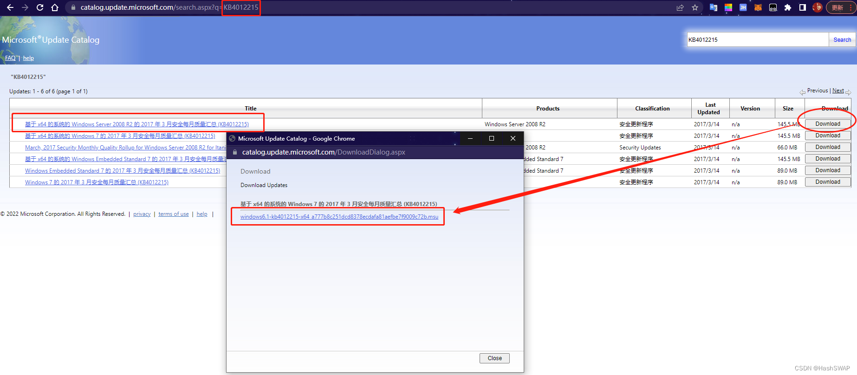The width and height of the screenshot is (857, 375).
Task: Reload the page with the refresh icon
Action: point(40,7)
